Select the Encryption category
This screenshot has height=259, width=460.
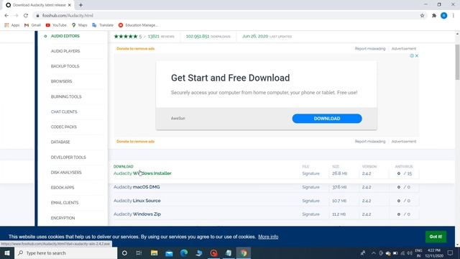[63, 218]
